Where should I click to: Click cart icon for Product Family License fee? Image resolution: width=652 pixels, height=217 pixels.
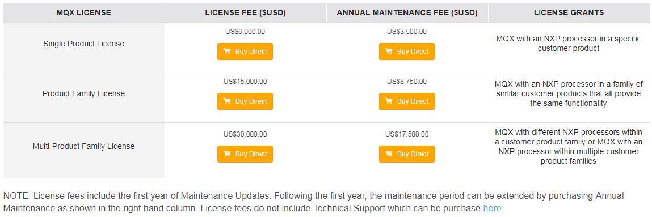tap(227, 101)
